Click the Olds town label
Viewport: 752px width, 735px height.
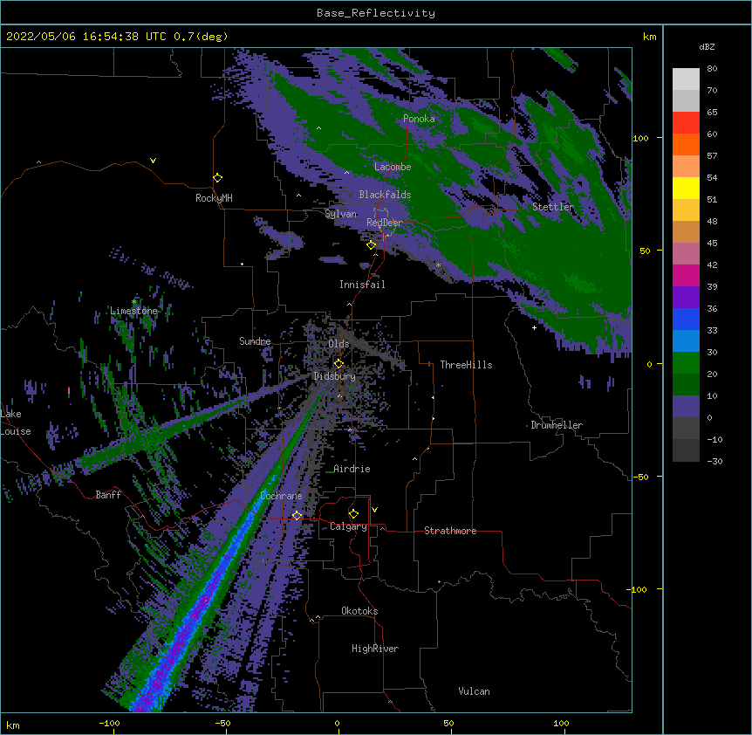(x=338, y=344)
